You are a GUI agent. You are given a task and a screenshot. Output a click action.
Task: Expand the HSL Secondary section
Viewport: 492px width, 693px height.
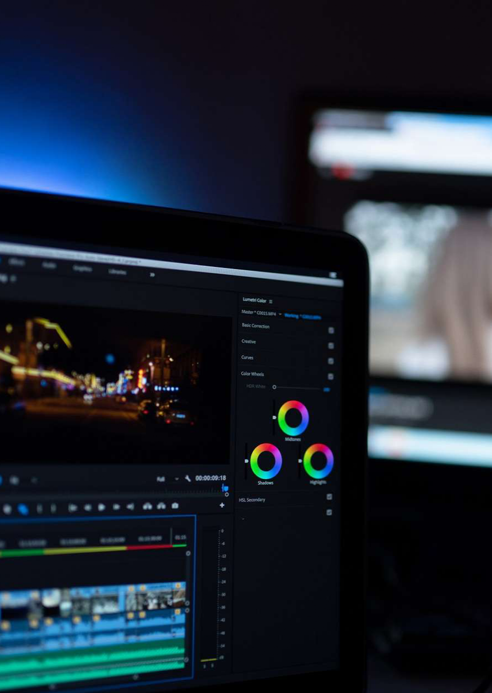click(252, 500)
